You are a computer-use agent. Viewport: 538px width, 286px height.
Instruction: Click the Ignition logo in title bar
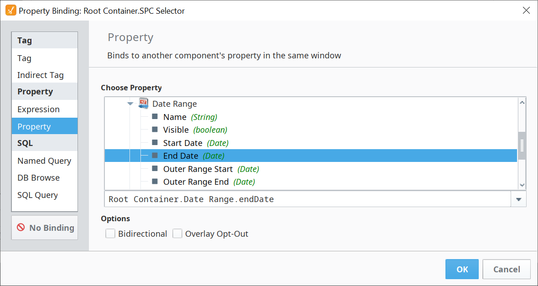point(10,10)
